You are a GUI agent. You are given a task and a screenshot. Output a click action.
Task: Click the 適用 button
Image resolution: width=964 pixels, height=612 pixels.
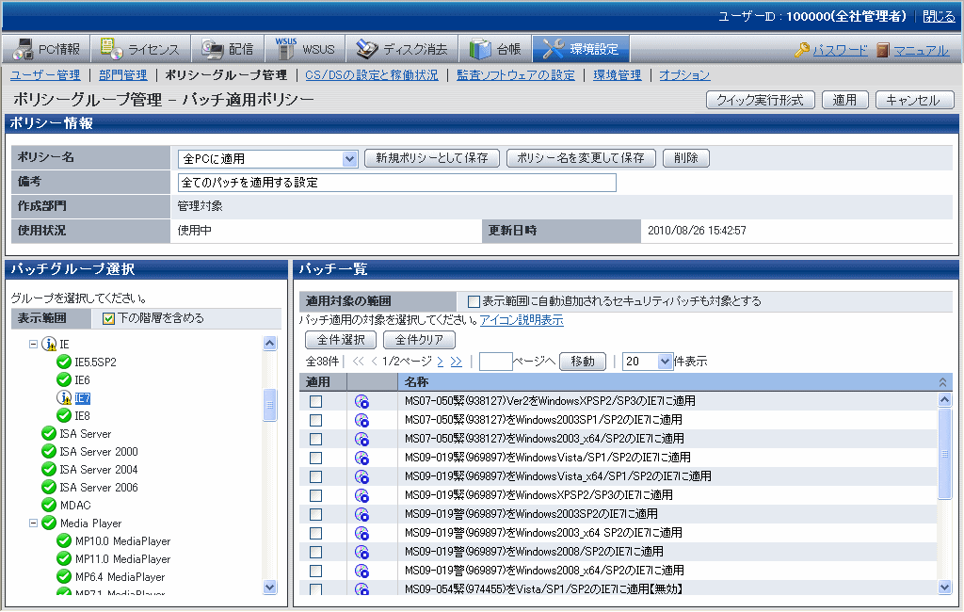point(844,100)
